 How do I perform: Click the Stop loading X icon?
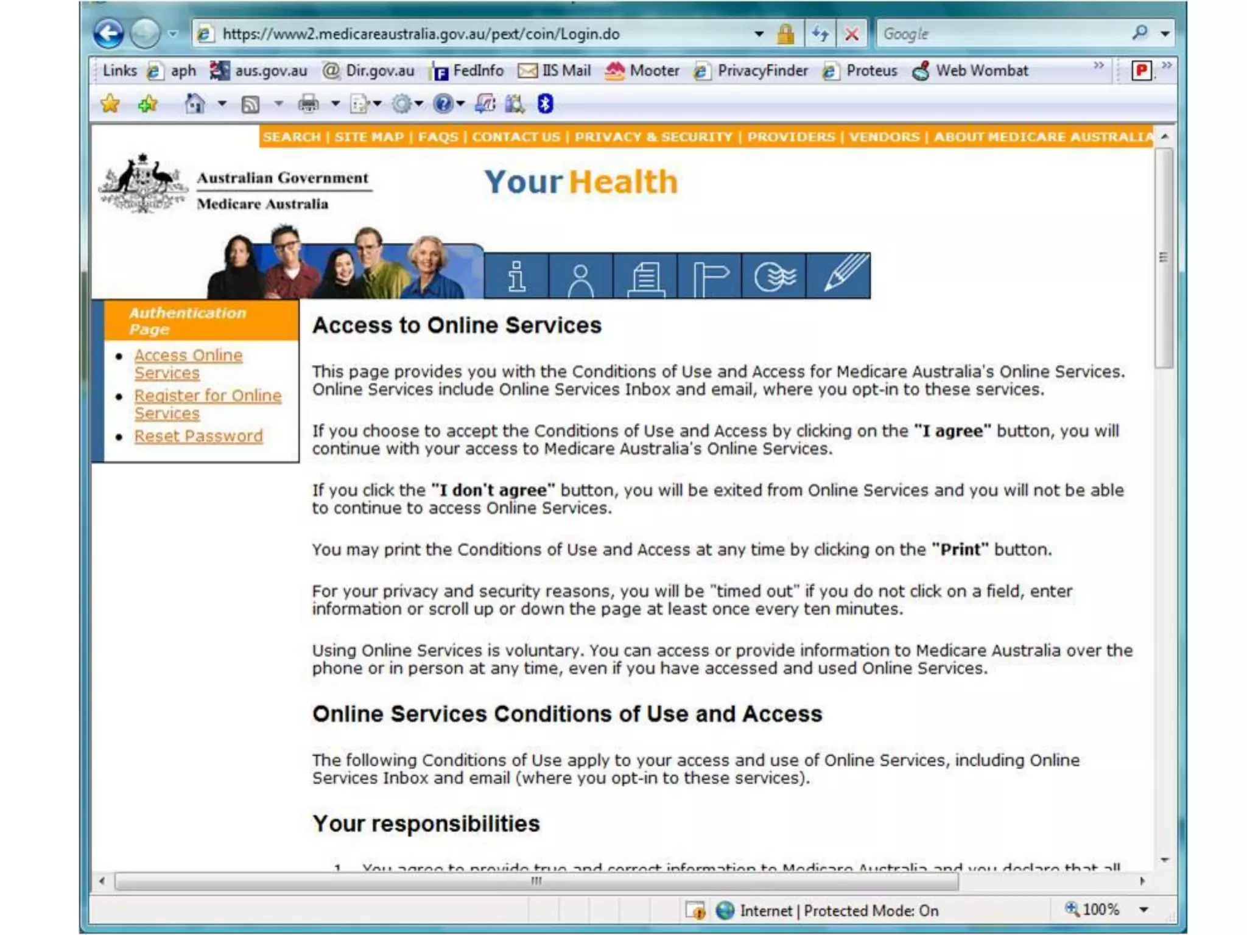pos(851,34)
